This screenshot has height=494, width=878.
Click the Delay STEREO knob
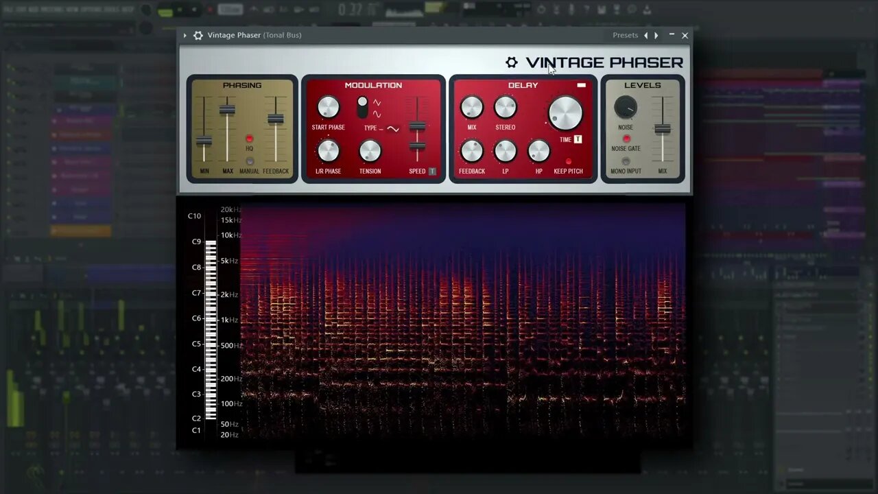(x=506, y=108)
